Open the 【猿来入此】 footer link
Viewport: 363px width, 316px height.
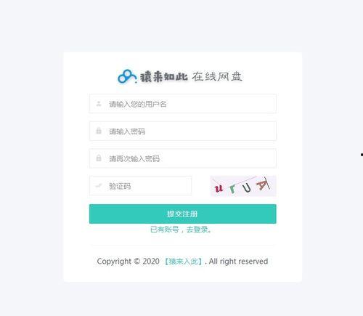184,262
